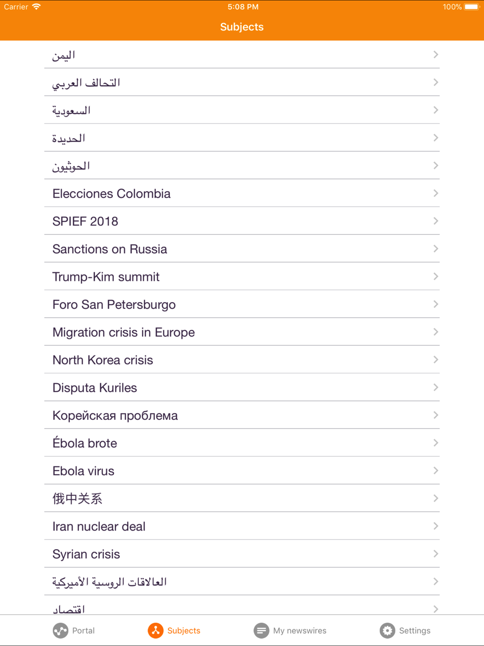The height and width of the screenshot is (646, 484).
Task: Tap the Settings gear icon
Action: point(387,631)
